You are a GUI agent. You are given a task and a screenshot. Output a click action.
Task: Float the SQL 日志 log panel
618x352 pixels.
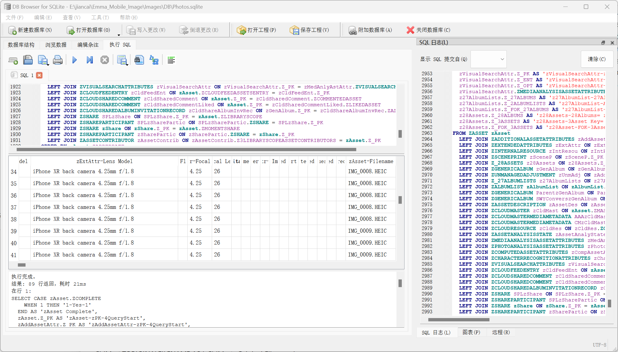click(603, 43)
